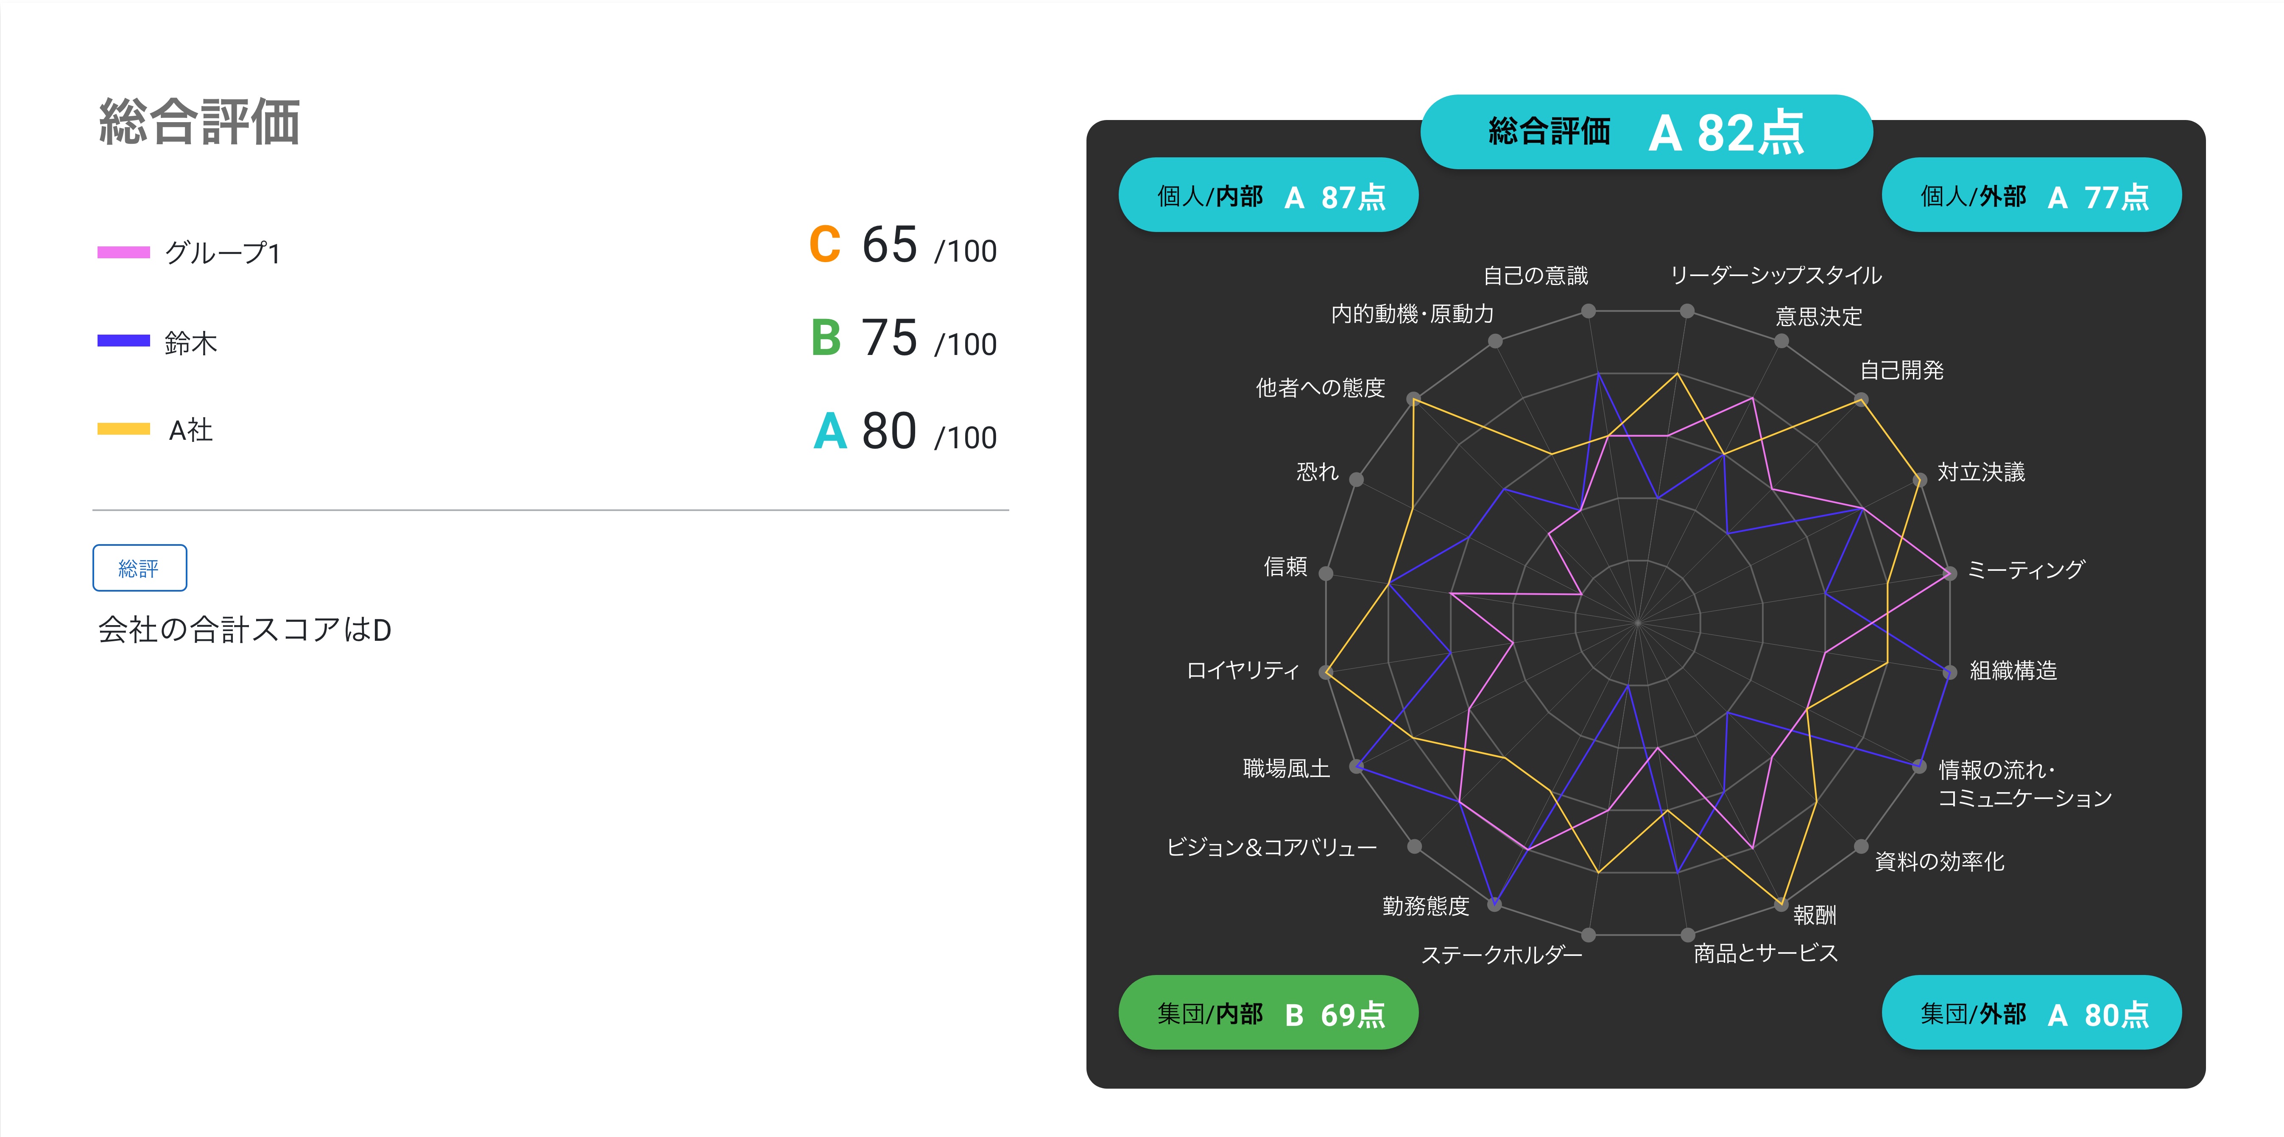
Task: Select the 個人/内部 A 87点 badge
Action: click(x=1268, y=195)
